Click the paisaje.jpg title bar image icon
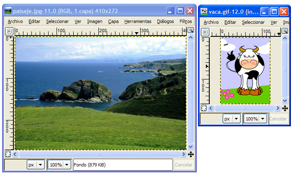This screenshot has height=174, width=293. tap(8, 11)
